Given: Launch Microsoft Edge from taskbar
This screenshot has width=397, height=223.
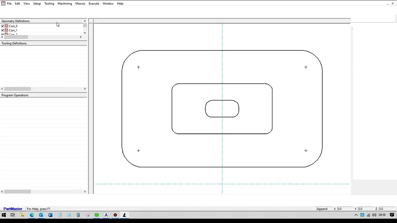Looking at the screenshot, I should pos(32,215).
